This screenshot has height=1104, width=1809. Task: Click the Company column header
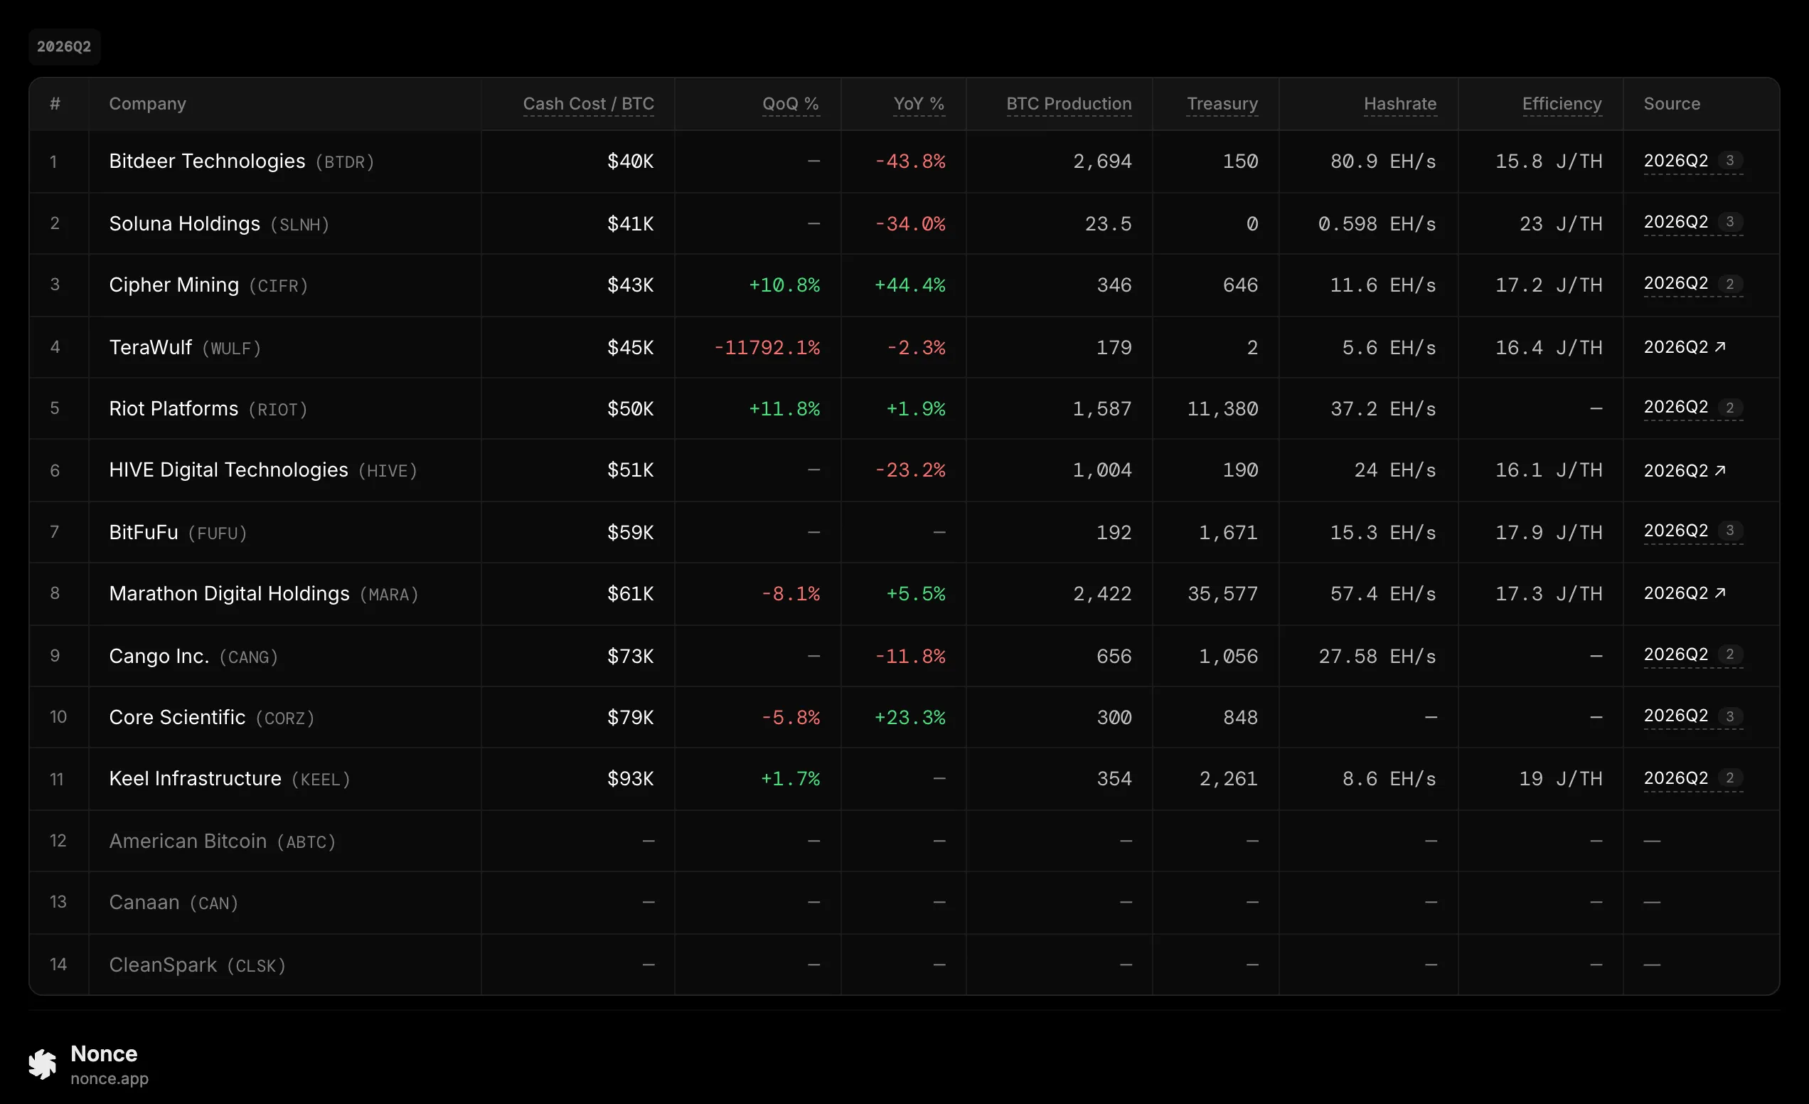tap(148, 104)
